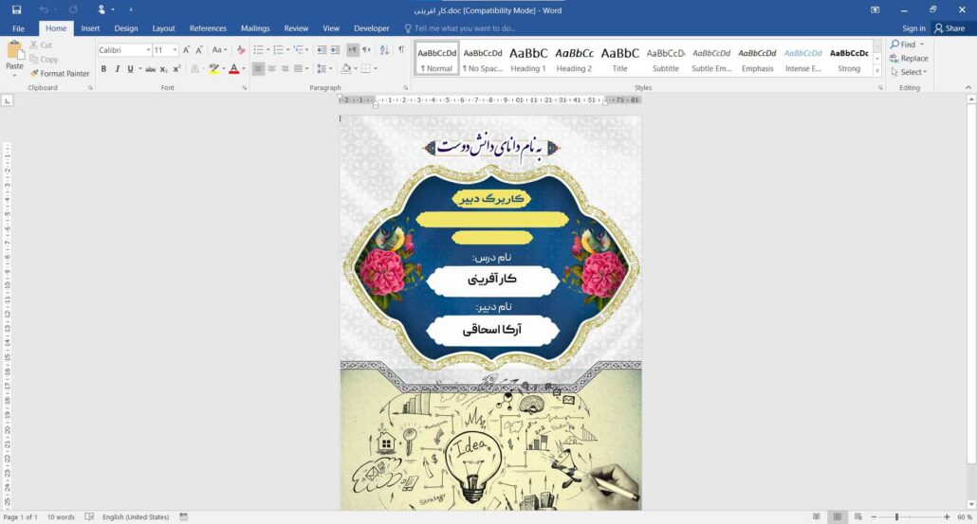Click the Subscript icon
Screen dimensions: 977x524
pos(164,69)
